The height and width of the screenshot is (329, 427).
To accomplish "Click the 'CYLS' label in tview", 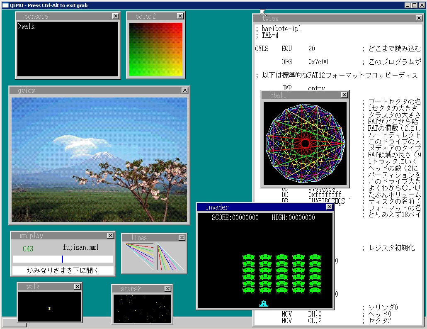I will point(262,49).
